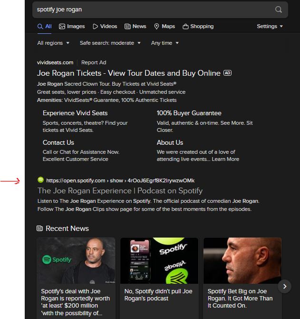Click 'We were created out of a love' text

pos(198,155)
